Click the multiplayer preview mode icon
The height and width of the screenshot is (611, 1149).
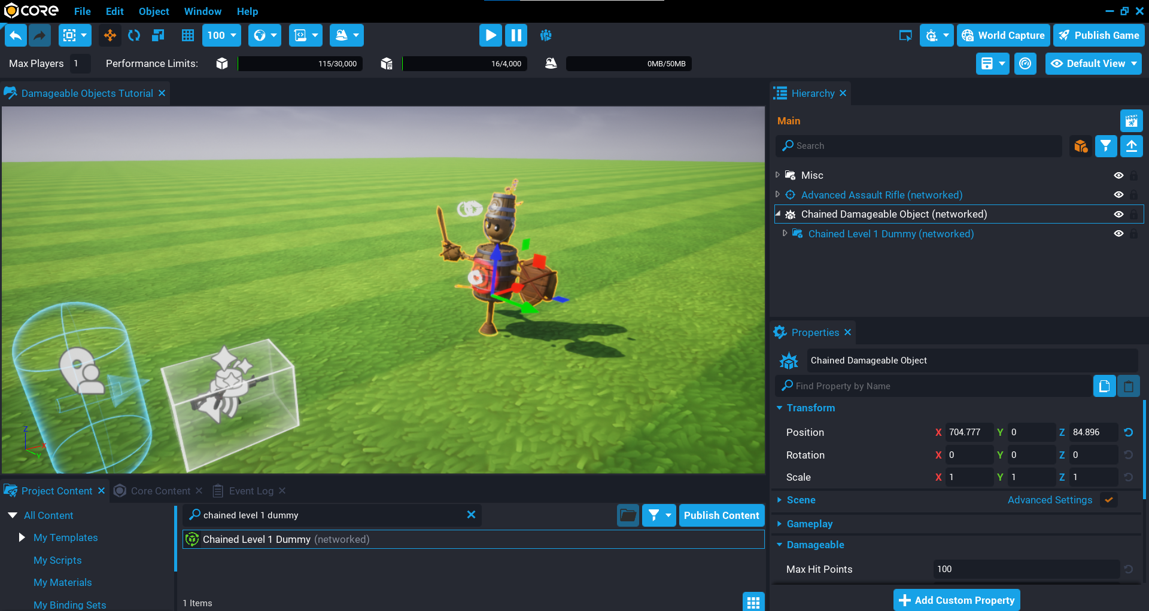(545, 35)
